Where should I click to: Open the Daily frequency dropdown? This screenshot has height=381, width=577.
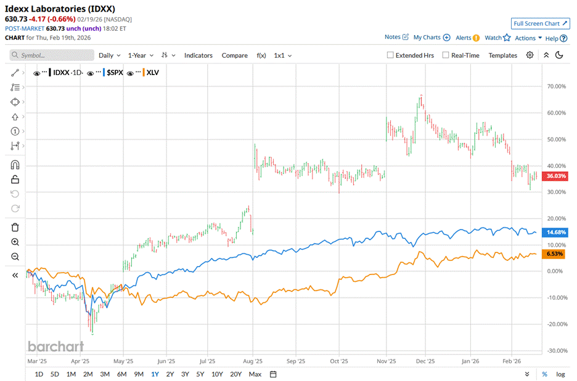pos(110,55)
